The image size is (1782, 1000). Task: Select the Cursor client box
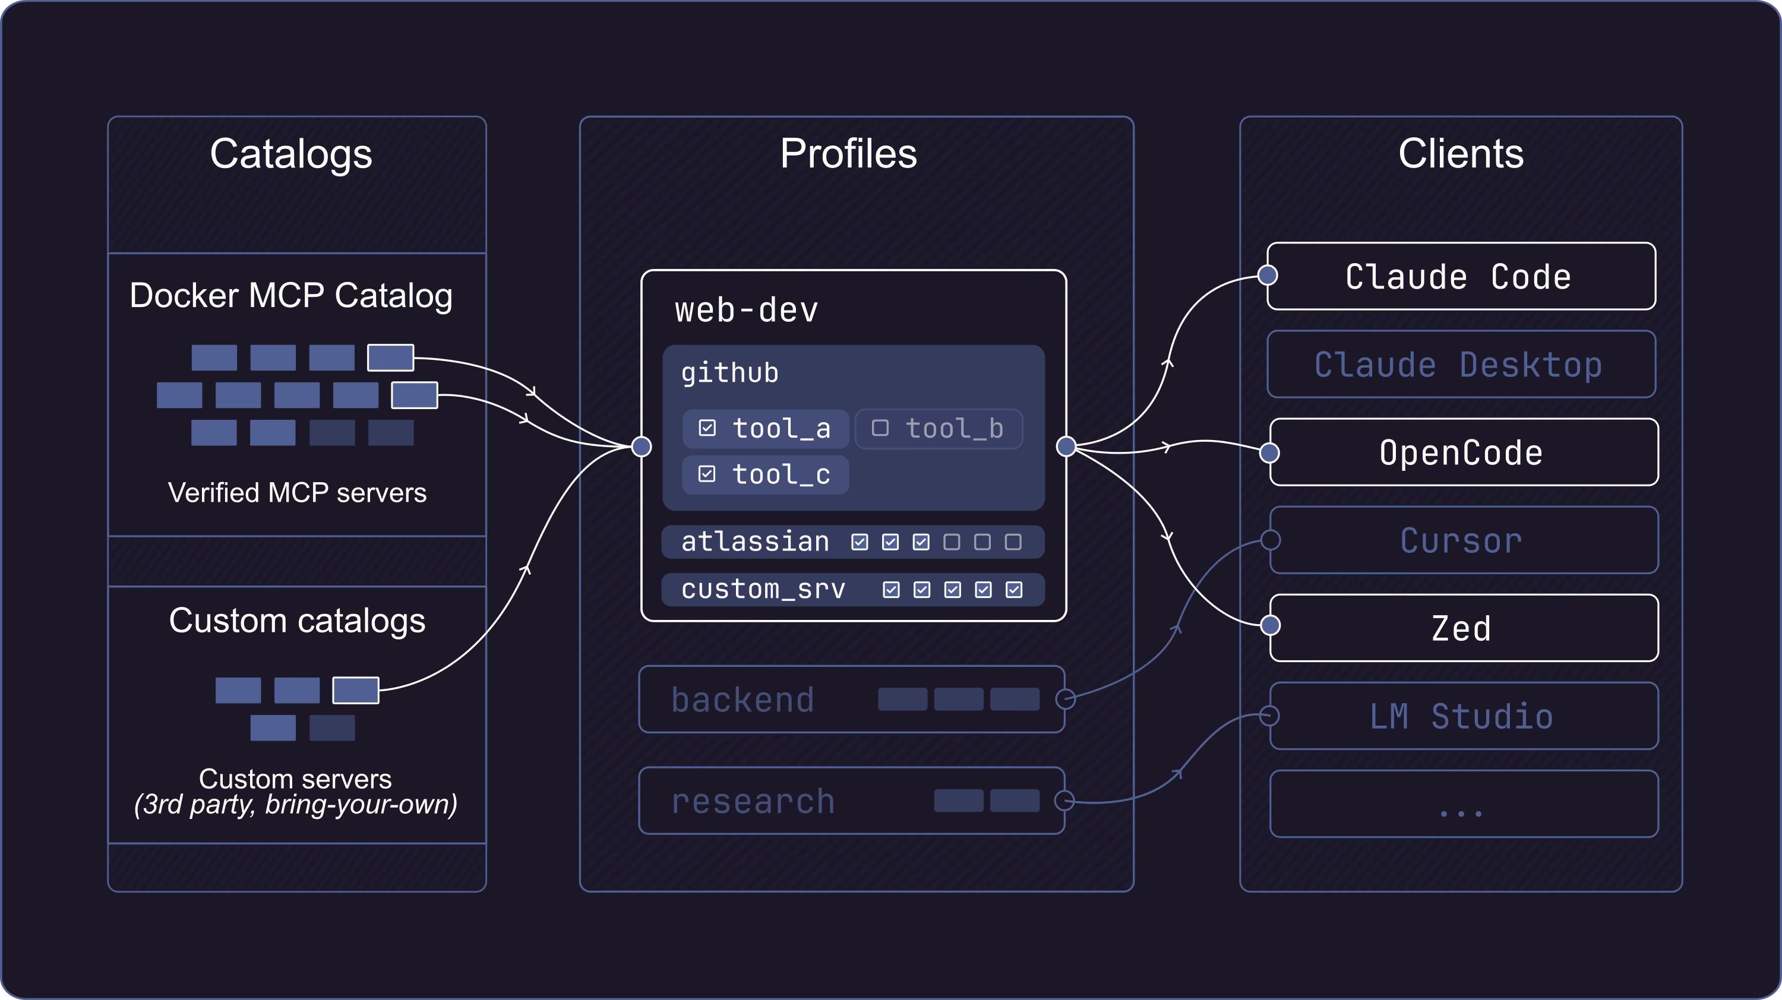coord(1464,540)
